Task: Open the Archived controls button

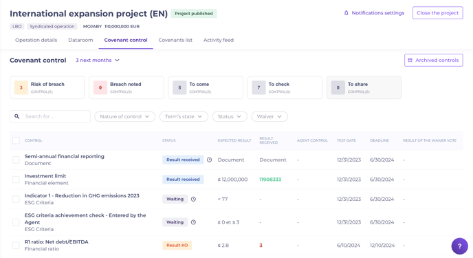Action: pyautogui.click(x=434, y=61)
